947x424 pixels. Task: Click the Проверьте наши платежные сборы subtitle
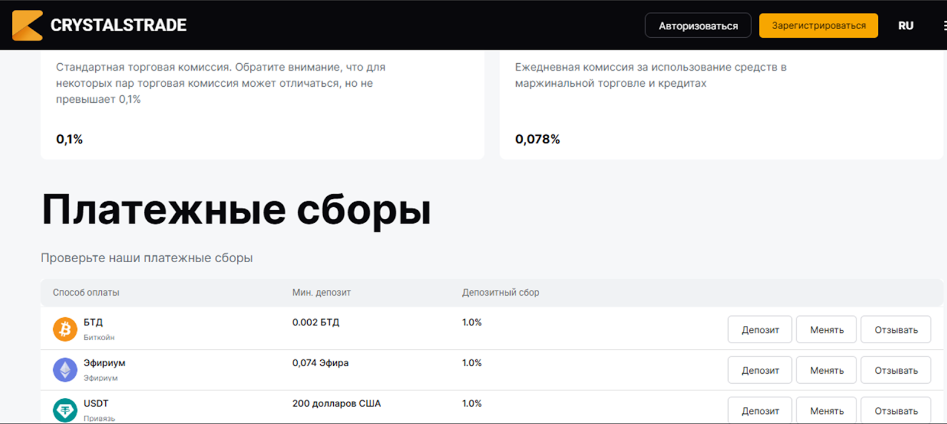point(147,258)
